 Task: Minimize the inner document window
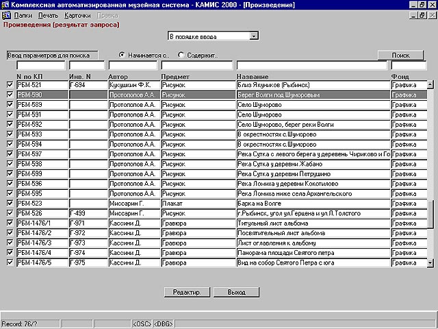413,15
